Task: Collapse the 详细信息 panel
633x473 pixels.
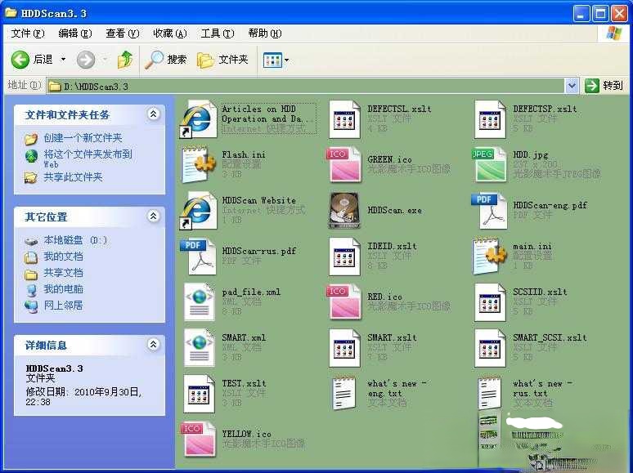Action: click(x=153, y=345)
